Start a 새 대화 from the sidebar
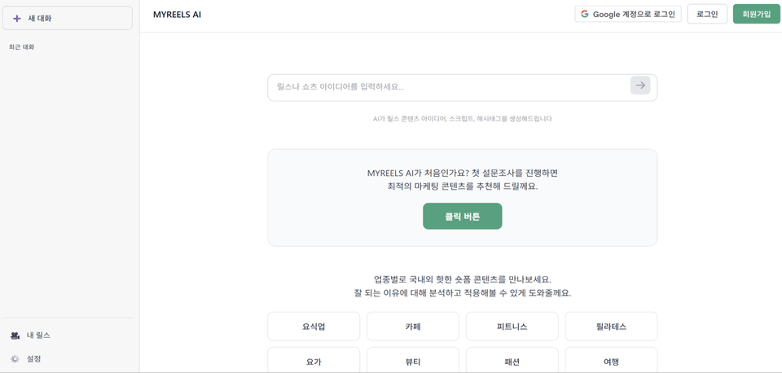The width and height of the screenshot is (782, 373). point(67,18)
